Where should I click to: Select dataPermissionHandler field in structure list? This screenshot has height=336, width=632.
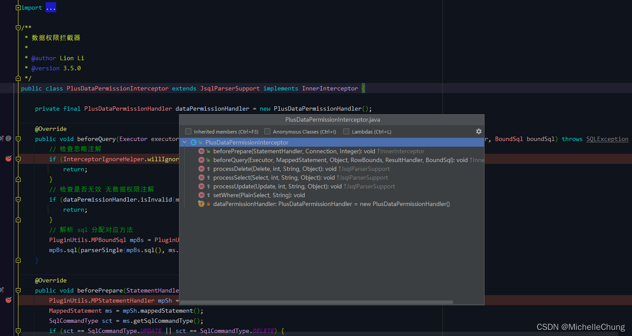(x=331, y=204)
